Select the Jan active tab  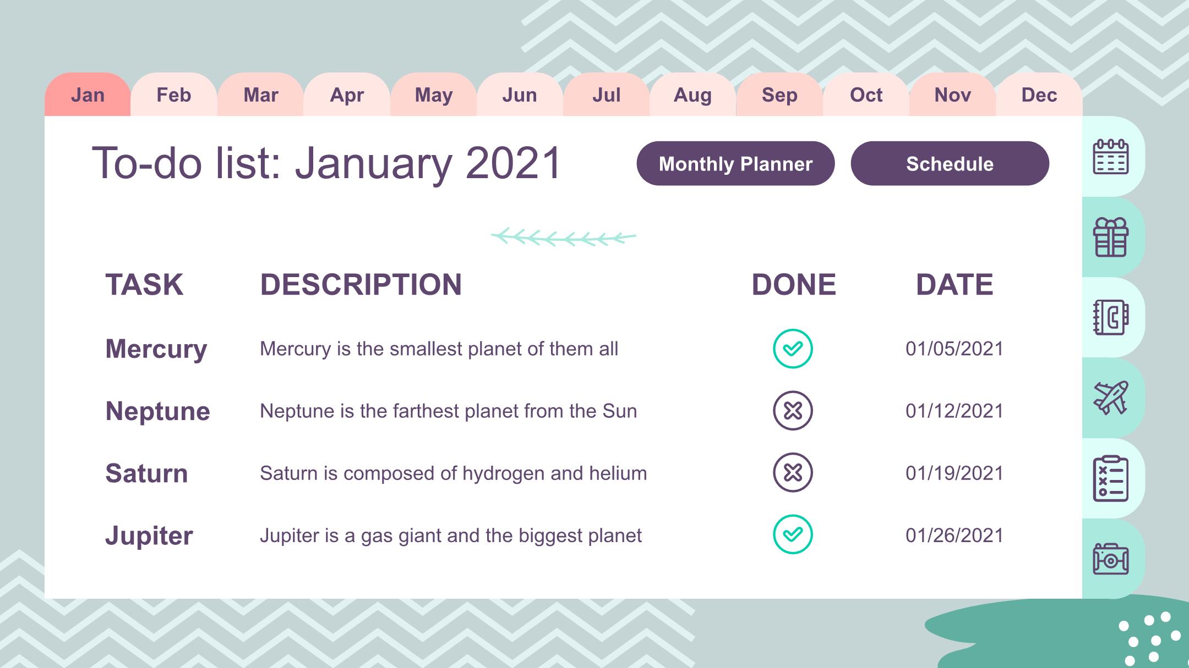88,95
